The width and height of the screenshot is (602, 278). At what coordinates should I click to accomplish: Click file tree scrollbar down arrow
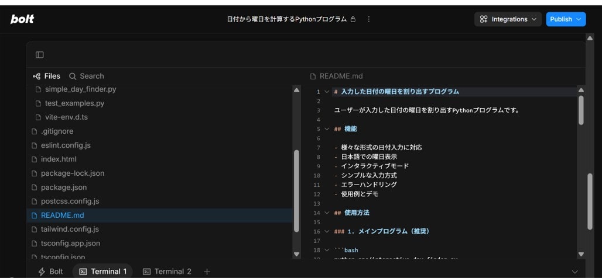click(x=296, y=254)
